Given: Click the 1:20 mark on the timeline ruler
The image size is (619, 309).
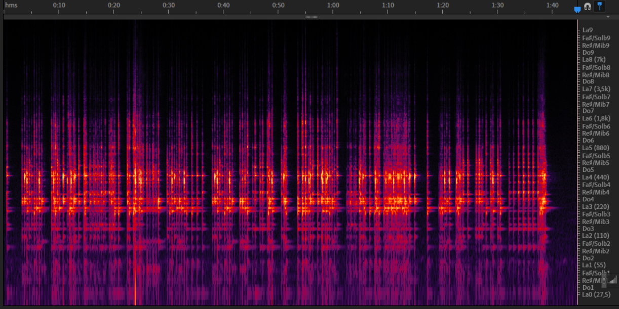Looking at the screenshot, I should coord(443,5).
